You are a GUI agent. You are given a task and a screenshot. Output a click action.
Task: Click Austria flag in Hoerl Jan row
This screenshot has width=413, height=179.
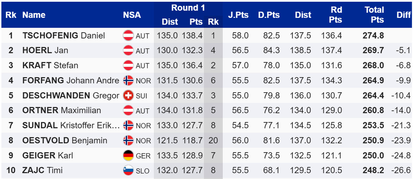click(x=128, y=51)
